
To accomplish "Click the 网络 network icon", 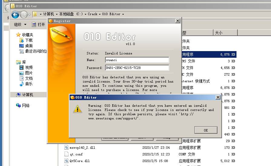I will (18, 105).
